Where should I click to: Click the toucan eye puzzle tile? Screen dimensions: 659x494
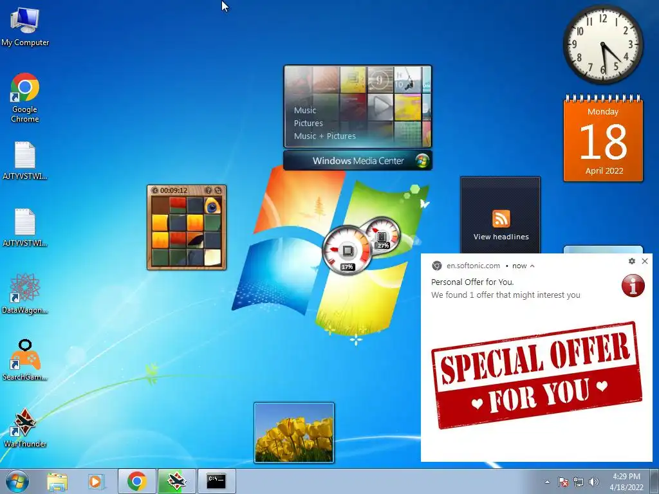tap(212, 205)
